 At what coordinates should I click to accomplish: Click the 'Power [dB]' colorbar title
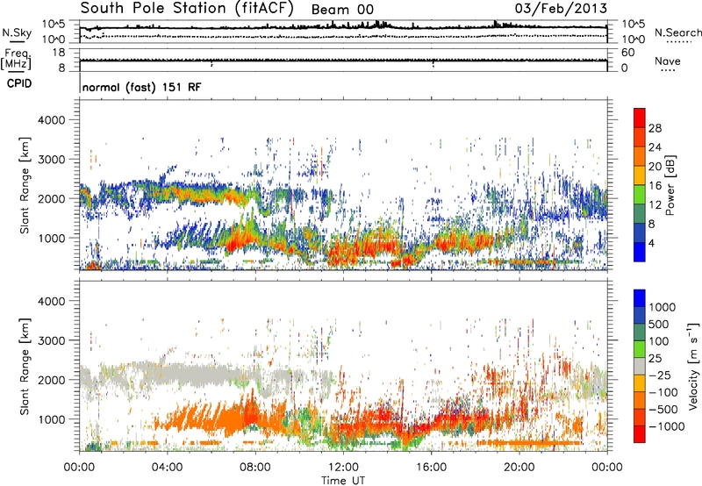pyautogui.click(x=670, y=185)
